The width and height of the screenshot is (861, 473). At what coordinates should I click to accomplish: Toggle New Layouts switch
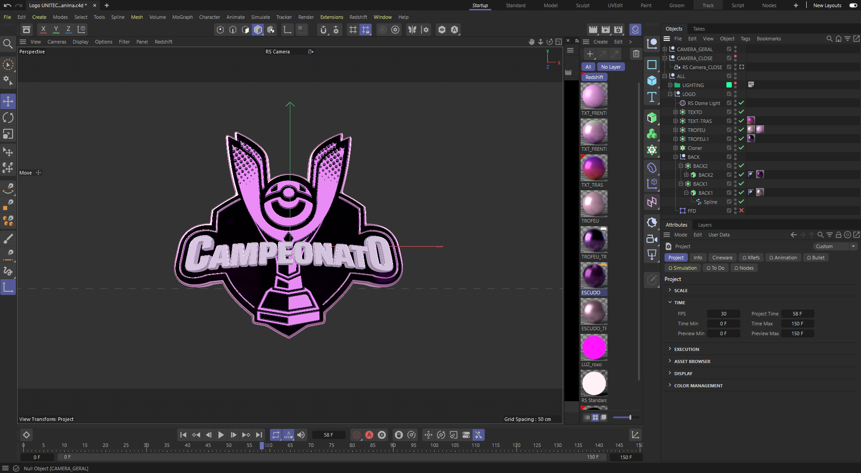853,5
